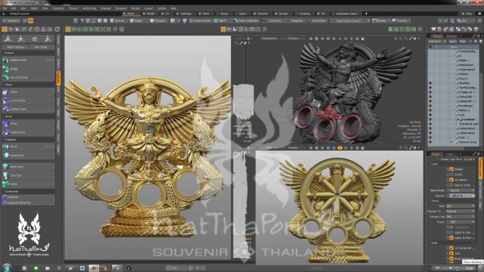Select the Radial Sweep tool
Image resolution: width=484 pixels, height=272 pixels.
click(x=28, y=60)
